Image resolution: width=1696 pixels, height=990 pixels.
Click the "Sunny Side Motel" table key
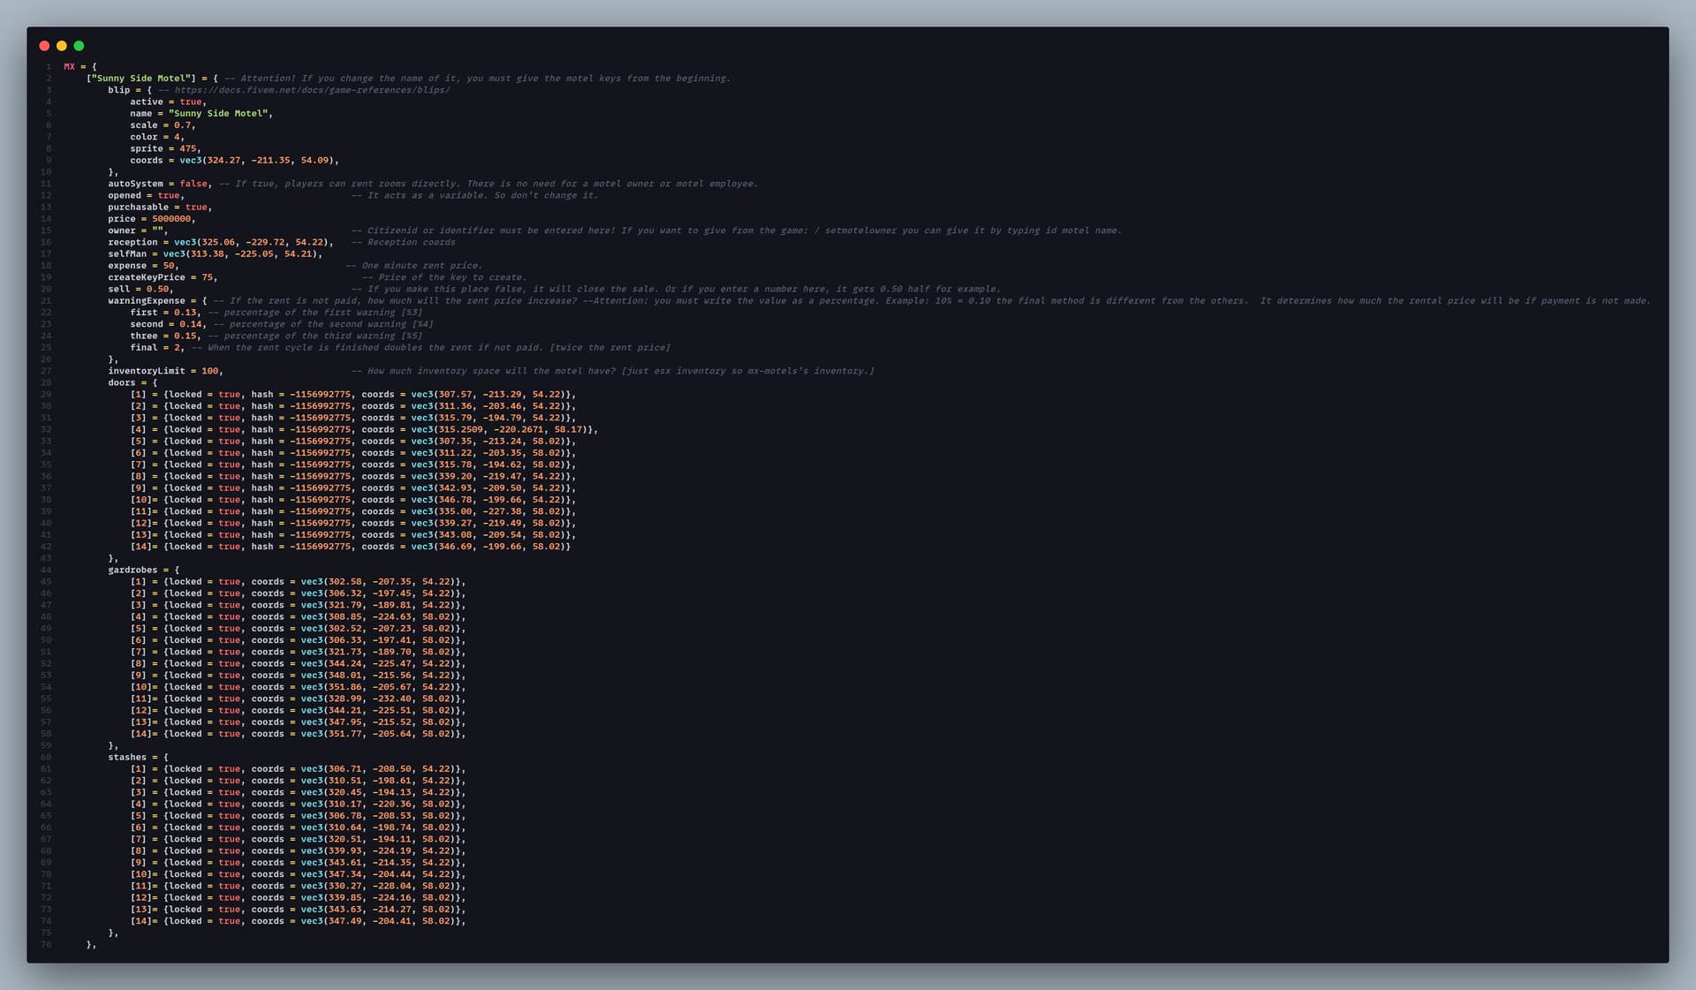[x=141, y=79]
